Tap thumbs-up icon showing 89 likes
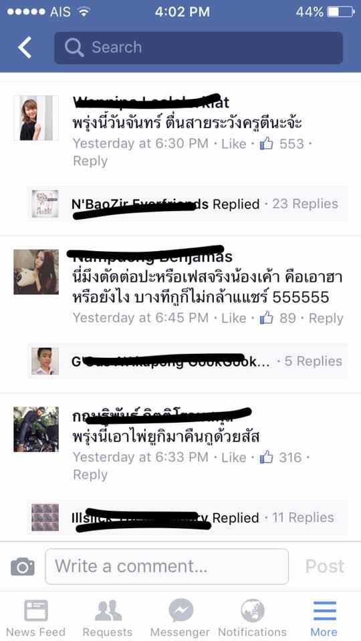This screenshot has height=641, width=361. (x=267, y=318)
